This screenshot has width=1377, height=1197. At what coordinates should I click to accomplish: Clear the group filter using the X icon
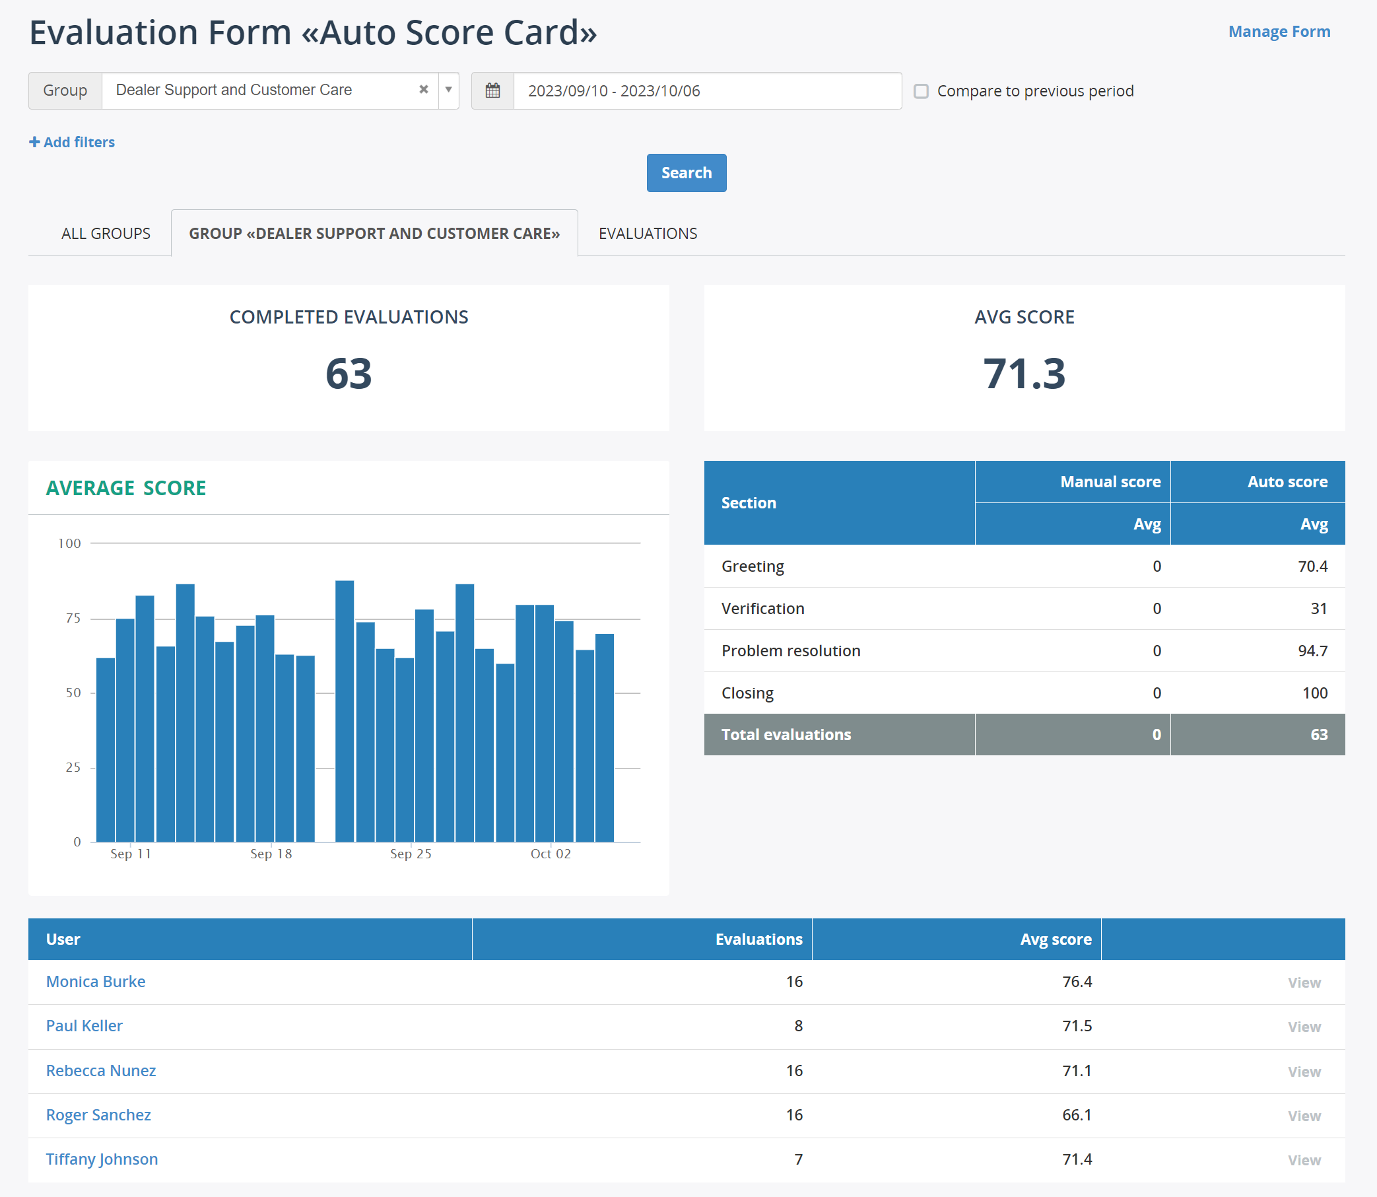pos(424,90)
